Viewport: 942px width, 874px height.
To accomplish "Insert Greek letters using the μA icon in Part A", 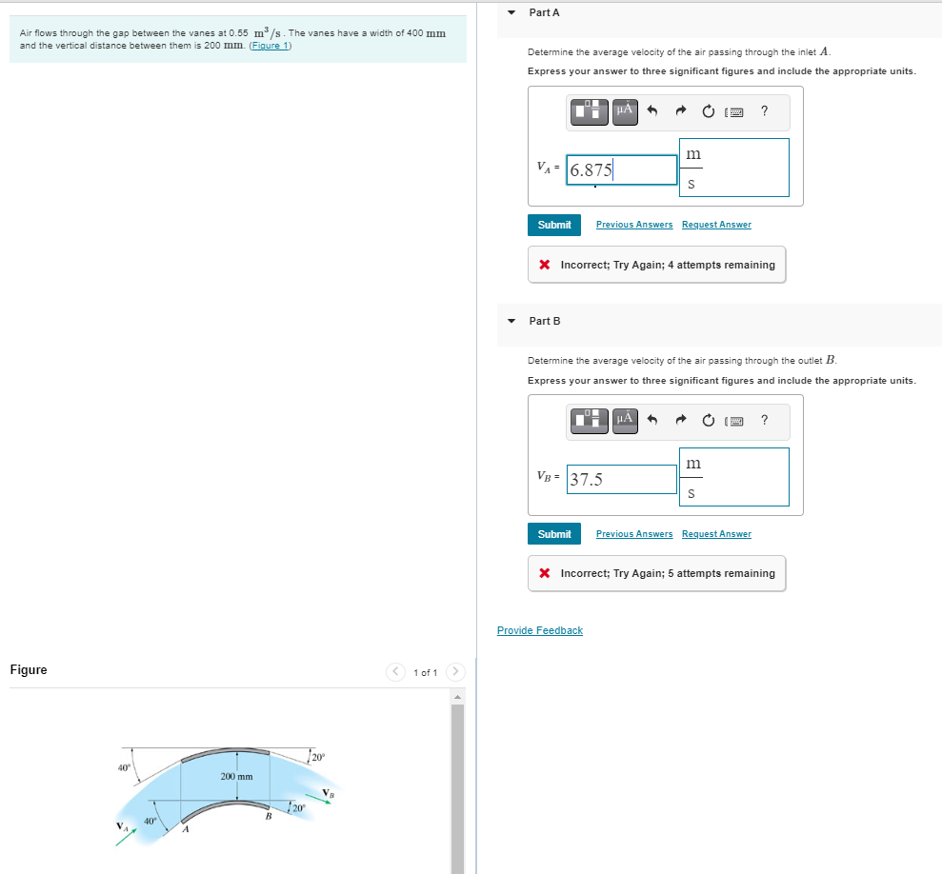I will coord(625,111).
